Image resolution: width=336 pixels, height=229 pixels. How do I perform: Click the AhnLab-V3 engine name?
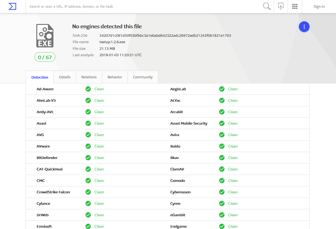(x=46, y=100)
